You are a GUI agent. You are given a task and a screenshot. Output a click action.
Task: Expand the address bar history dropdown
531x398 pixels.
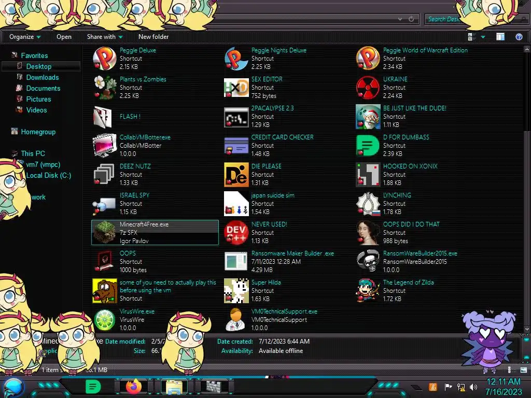click(400, 19)
